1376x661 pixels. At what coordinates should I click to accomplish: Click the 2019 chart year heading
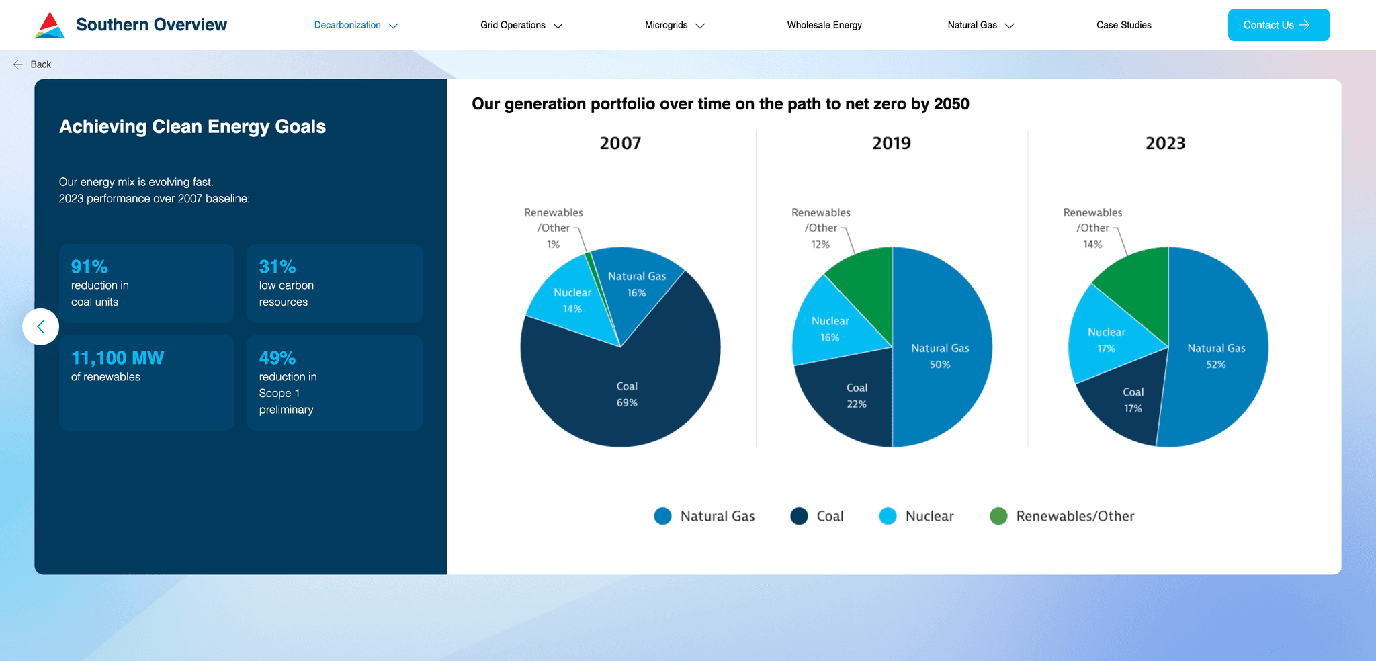pos(892,143)
